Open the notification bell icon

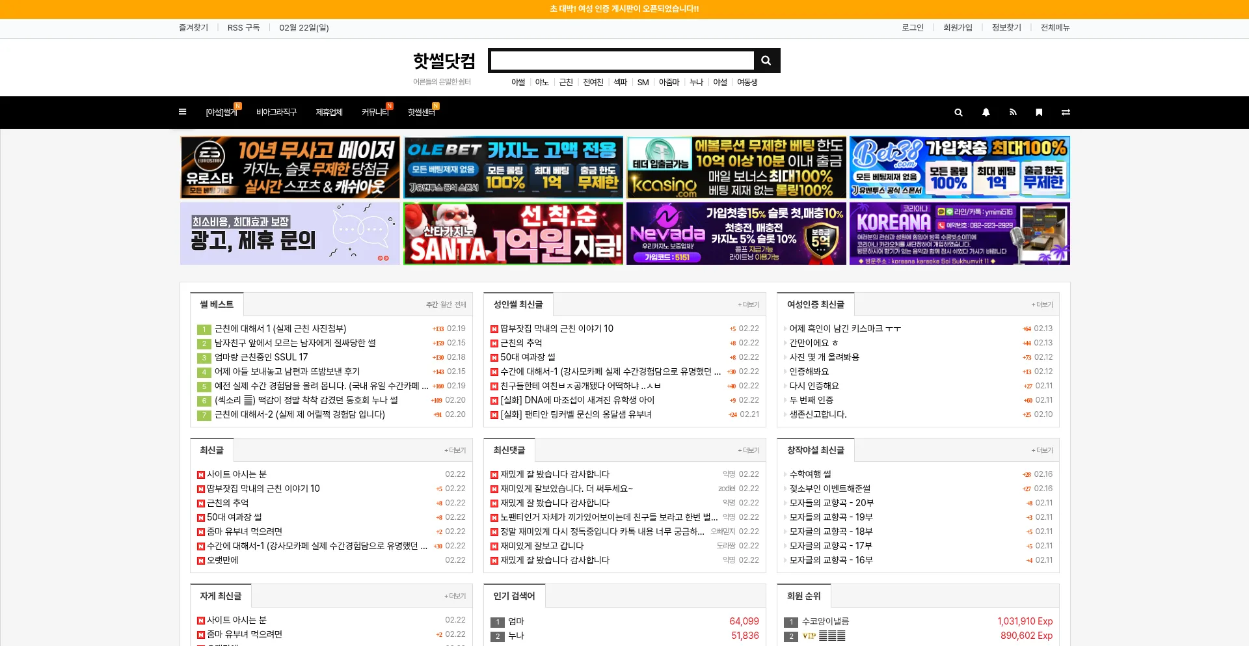click(x=986, y=113)
